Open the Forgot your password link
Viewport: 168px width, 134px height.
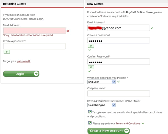coord(24,61)
